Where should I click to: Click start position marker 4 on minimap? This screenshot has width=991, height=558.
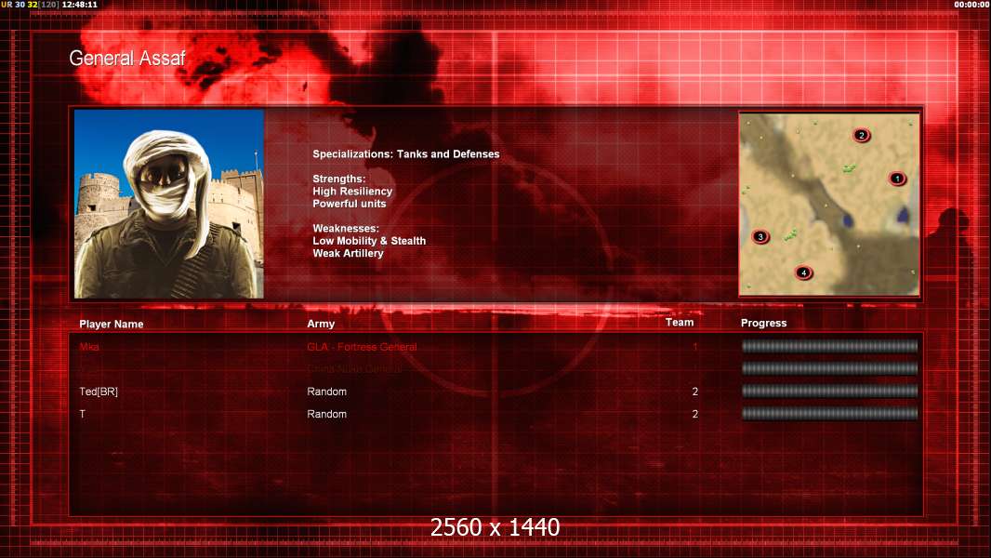[x=803, y=273]
